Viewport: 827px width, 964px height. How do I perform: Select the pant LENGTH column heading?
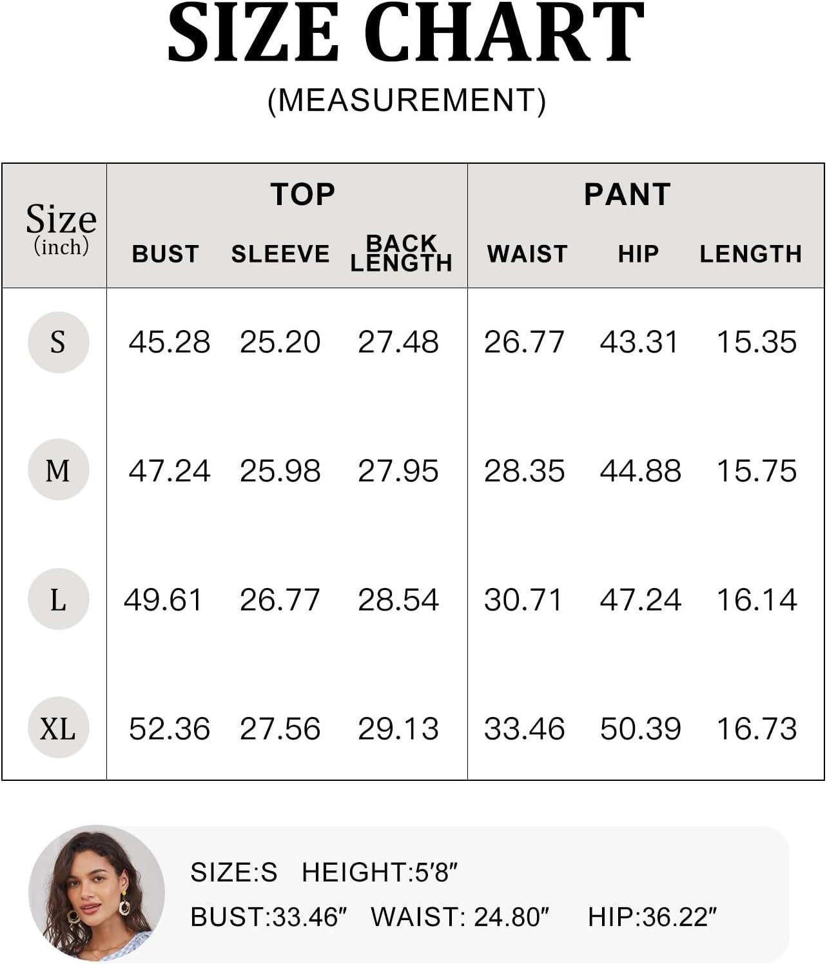pos(751,254)
